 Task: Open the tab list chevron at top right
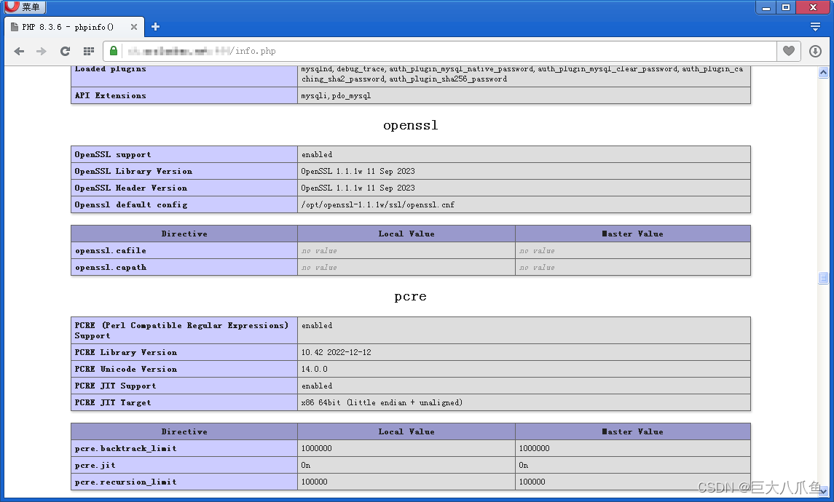(x=815, y=25)
